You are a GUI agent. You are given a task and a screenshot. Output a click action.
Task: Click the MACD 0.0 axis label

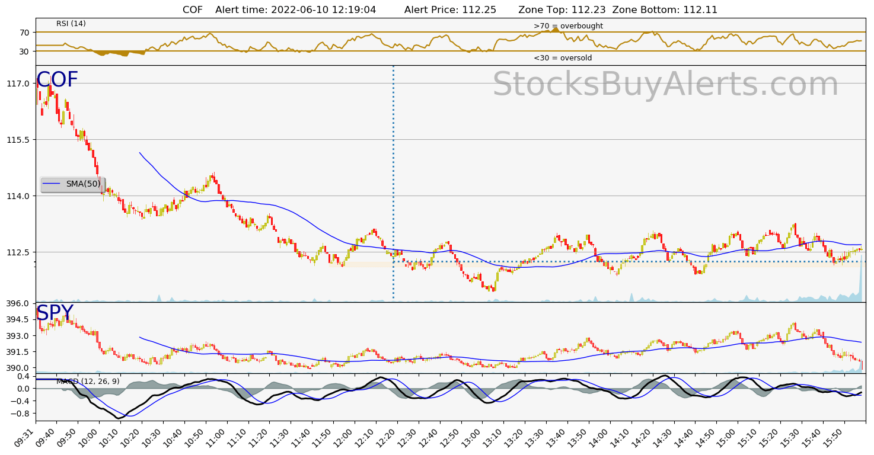(x=23, y=389)
